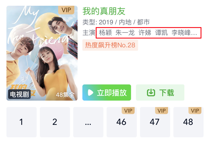Start playback with 立即播放 button

click(107, 92)
